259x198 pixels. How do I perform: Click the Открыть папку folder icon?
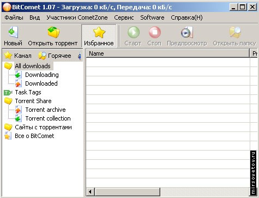pos(235,32)
